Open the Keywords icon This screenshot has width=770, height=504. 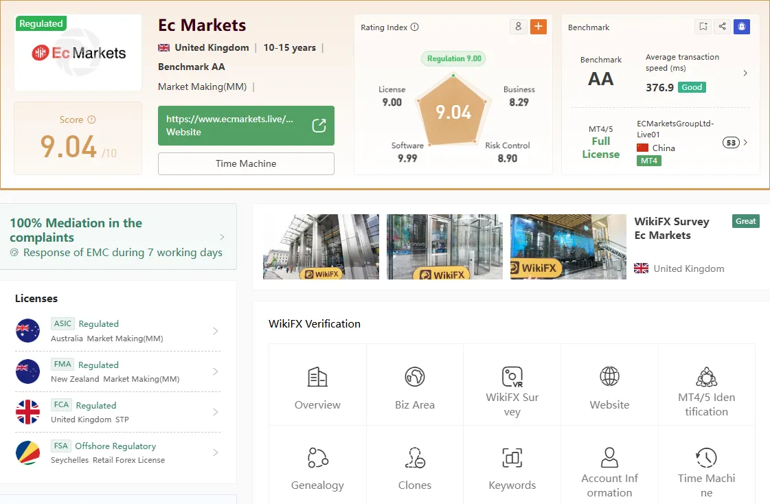[x=512, y=457]
